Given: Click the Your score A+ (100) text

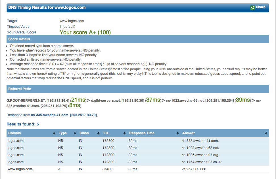Looking at the screenshot, I should pos(85,32).
